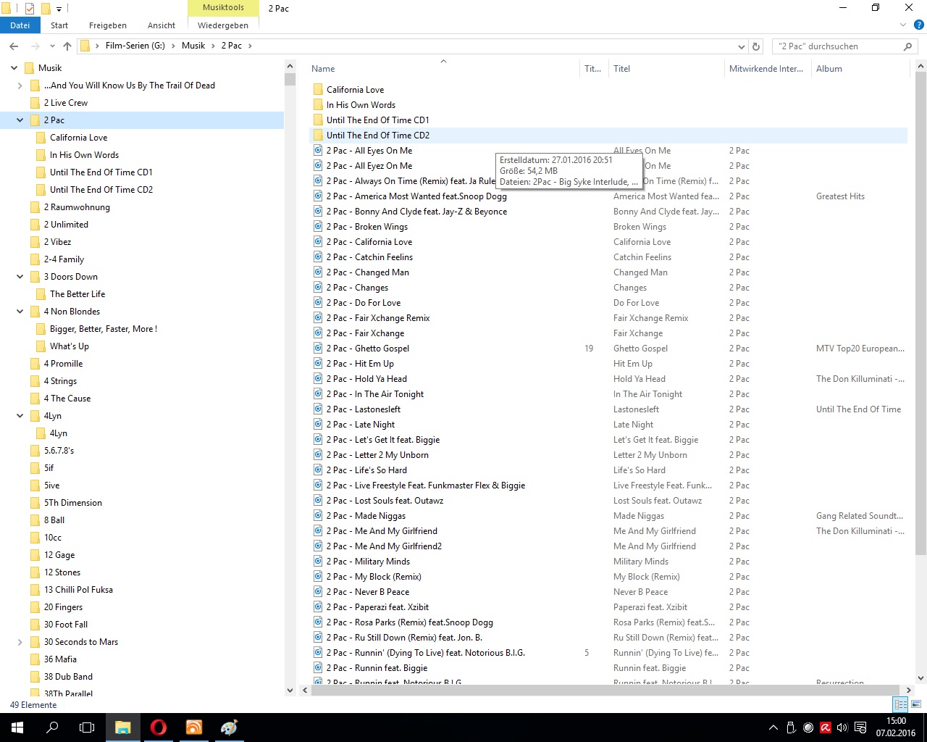Open the Windows Start menu

pyautogui.click(x=17, y=728)
